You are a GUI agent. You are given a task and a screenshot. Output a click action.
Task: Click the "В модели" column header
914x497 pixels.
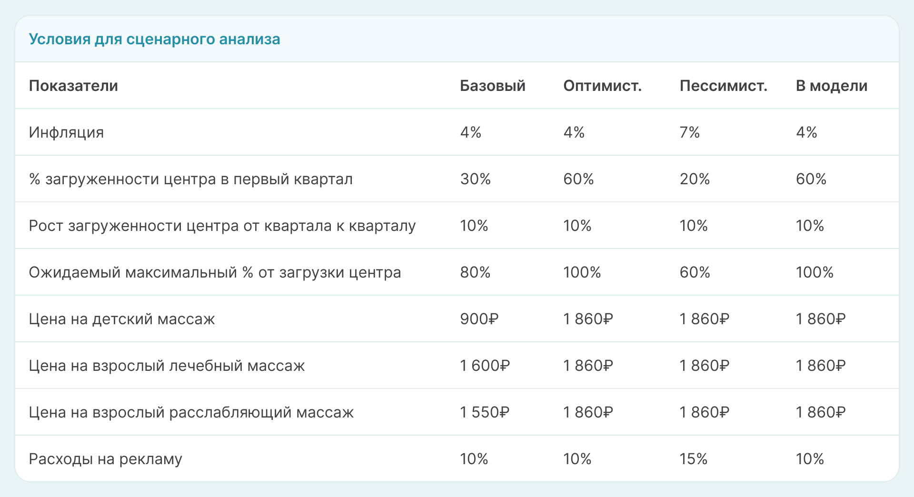(831, 86)
